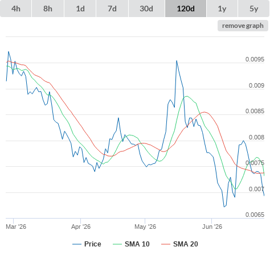The height and width of the screenshot is (259, 270).
Task: Switch chart to 1y range
Action: coord(222,9)
